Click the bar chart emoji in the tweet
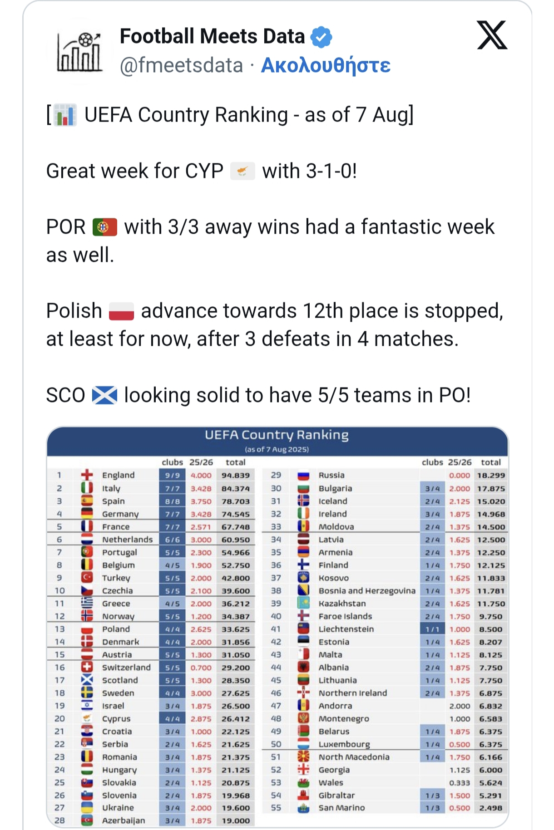 [65, 115]
